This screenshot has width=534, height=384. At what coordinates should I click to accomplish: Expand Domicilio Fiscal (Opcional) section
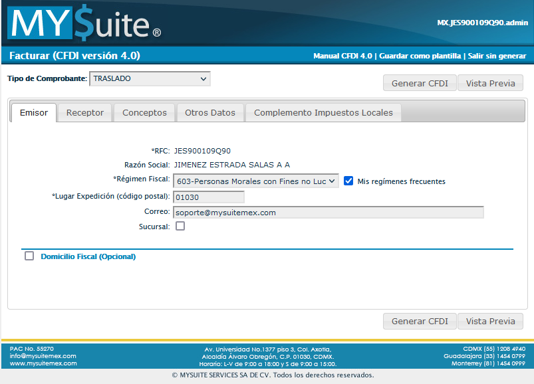(x=88, y=256)
